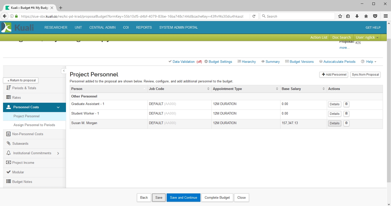This screenshot has height=206, width=391.
Task: Click the browser home icon
Action: [366, 16]
